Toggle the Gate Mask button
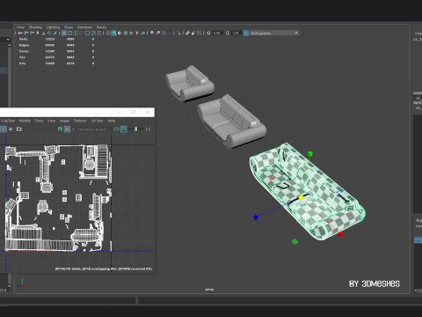This screenshot has width=422, height=317. [x=82, y=33]
